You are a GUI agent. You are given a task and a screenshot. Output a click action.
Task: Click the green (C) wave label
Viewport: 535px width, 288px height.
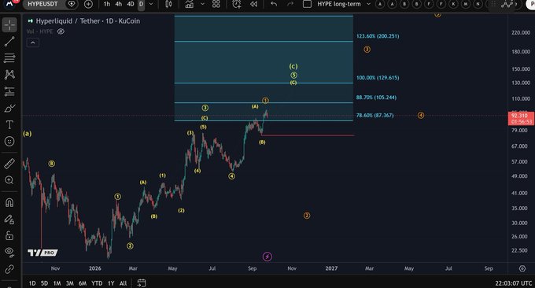(x=293, y=67)
